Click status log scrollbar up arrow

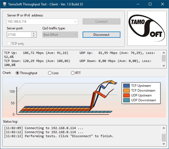(x=164, y=128)
